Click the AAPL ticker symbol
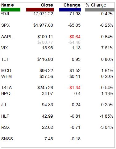Screen dimensions: 116x149 7,37
